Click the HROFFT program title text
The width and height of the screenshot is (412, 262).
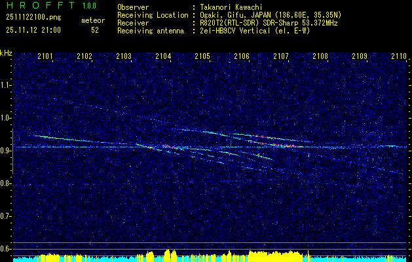click(x=41, y=5)
